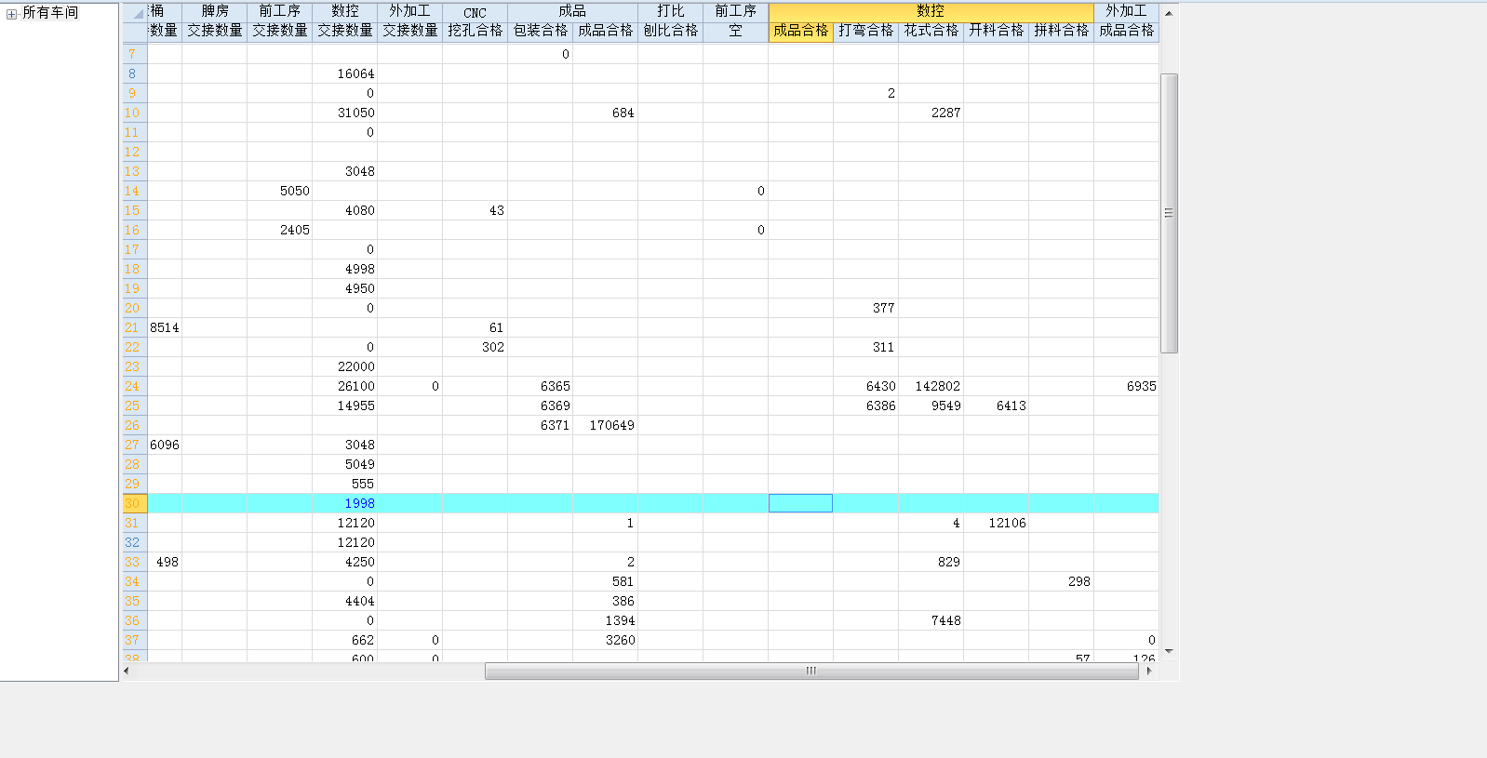Viewport: 1487px width, 758px height.
Task: Click the 外加工 交接数量 column header
Action: 409,31
